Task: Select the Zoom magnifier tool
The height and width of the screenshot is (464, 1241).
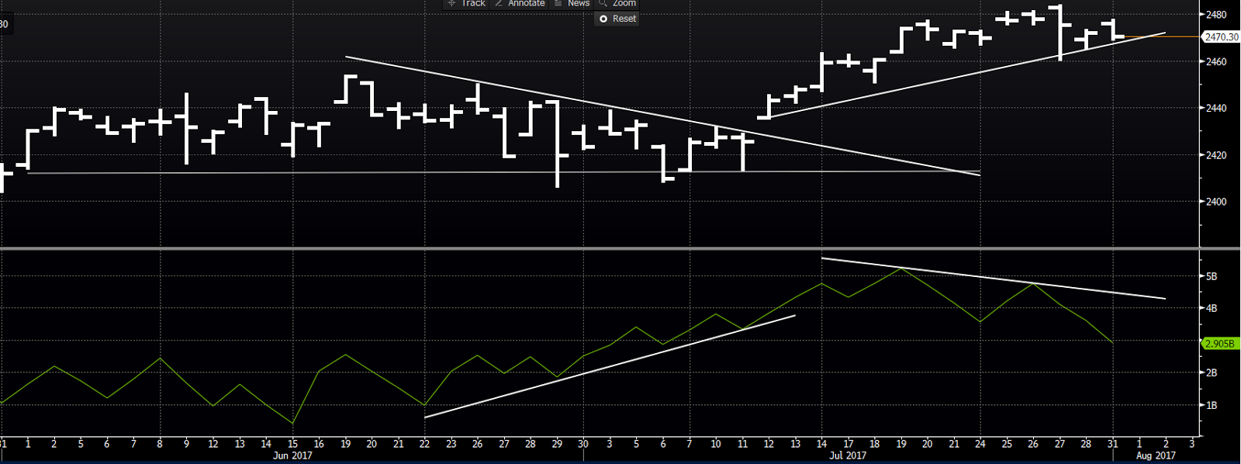Action: tap(617, 3)
